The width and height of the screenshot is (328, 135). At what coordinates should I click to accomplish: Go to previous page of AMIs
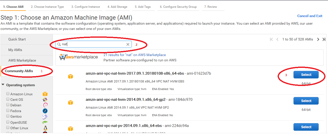[x=277, y=39]
